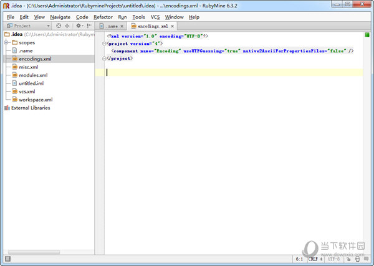374x266 pixels.
Task: Click the closing project tag fold marker
Action: 104,59
